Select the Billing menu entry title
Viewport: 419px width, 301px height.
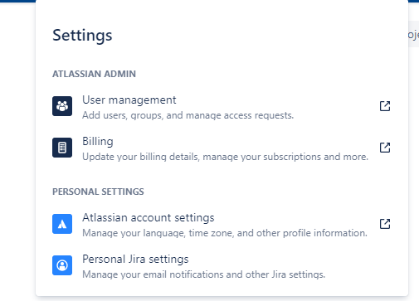pyautogui.click(x=98, y=142)
